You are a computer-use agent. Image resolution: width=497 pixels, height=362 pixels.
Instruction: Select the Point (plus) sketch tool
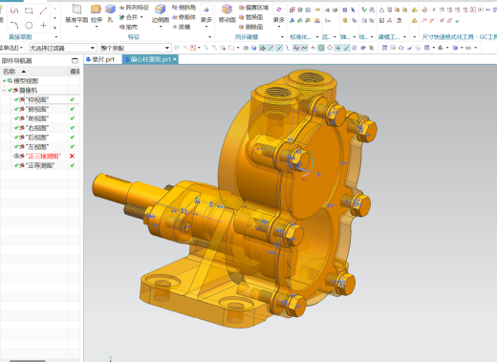[x=43, y=25]
